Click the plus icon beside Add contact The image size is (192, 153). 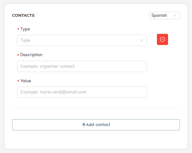[x=84, y=124]
